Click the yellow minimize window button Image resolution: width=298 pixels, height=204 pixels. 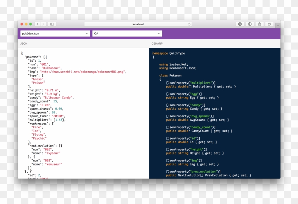click(x=26, y=24)
